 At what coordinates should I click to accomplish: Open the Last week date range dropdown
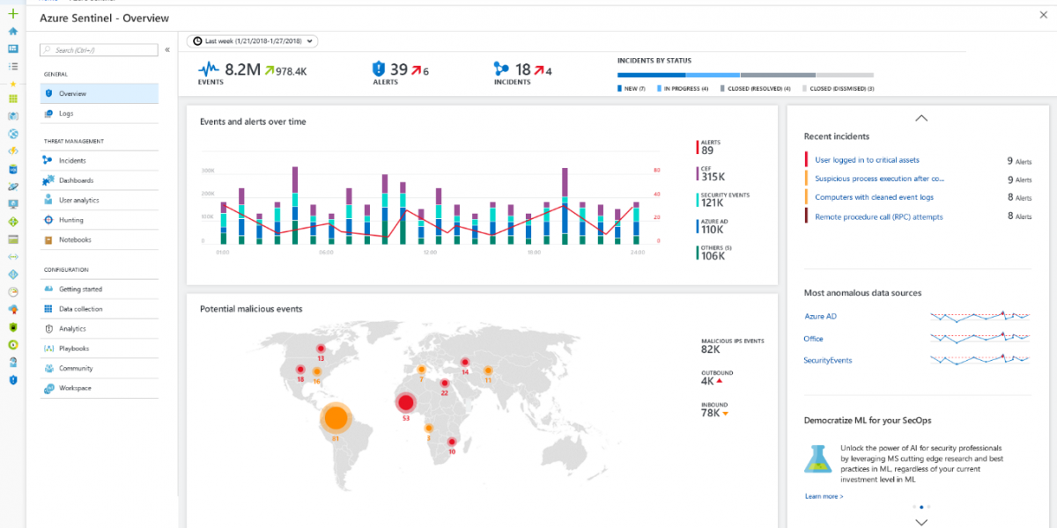pyautogui.click(x=253, y=41)
